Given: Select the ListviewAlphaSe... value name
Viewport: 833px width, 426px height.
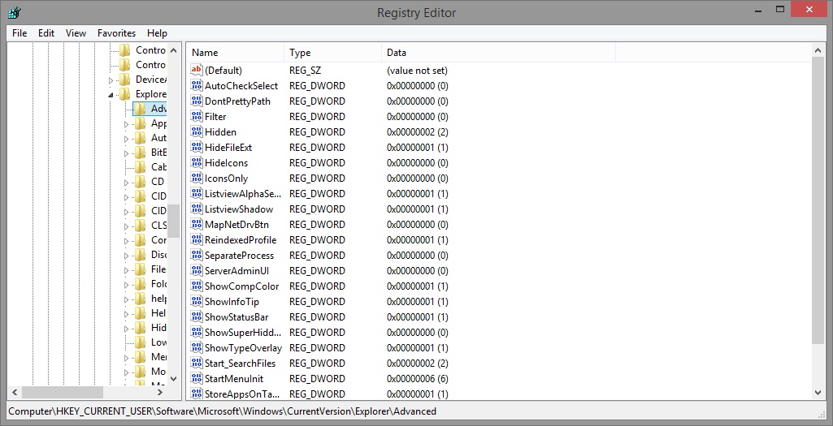Looking at the screenshot, I should [243, 194].
